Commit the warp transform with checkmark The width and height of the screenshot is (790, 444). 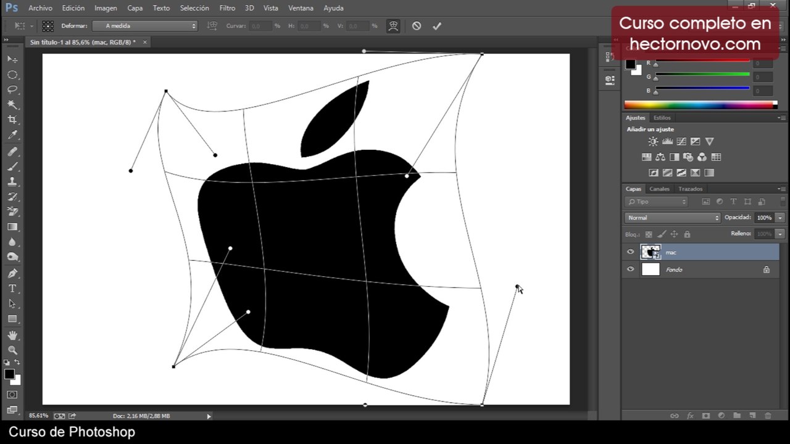point(437,26)
